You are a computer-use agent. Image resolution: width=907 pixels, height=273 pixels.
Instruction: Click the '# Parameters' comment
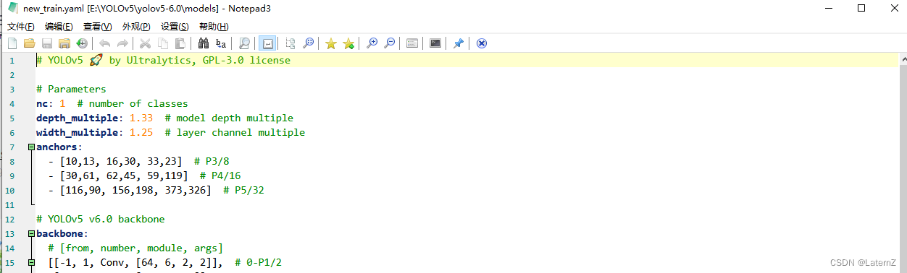click(71, 90)
